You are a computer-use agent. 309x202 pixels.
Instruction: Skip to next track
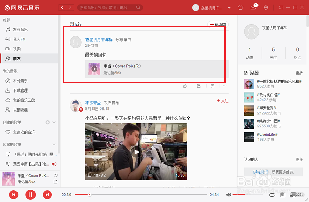click(x=47, y=195)
